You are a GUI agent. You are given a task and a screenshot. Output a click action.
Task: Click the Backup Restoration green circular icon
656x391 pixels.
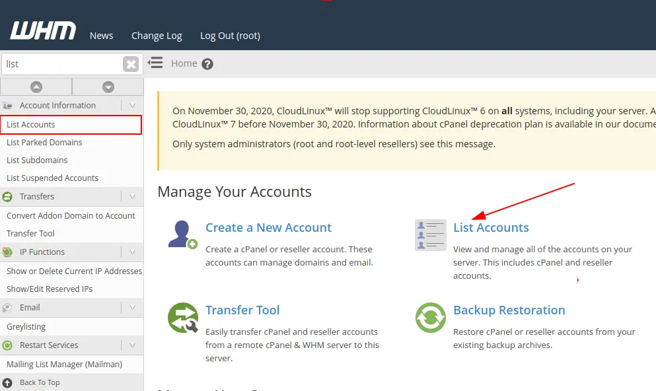coord(431,318)
